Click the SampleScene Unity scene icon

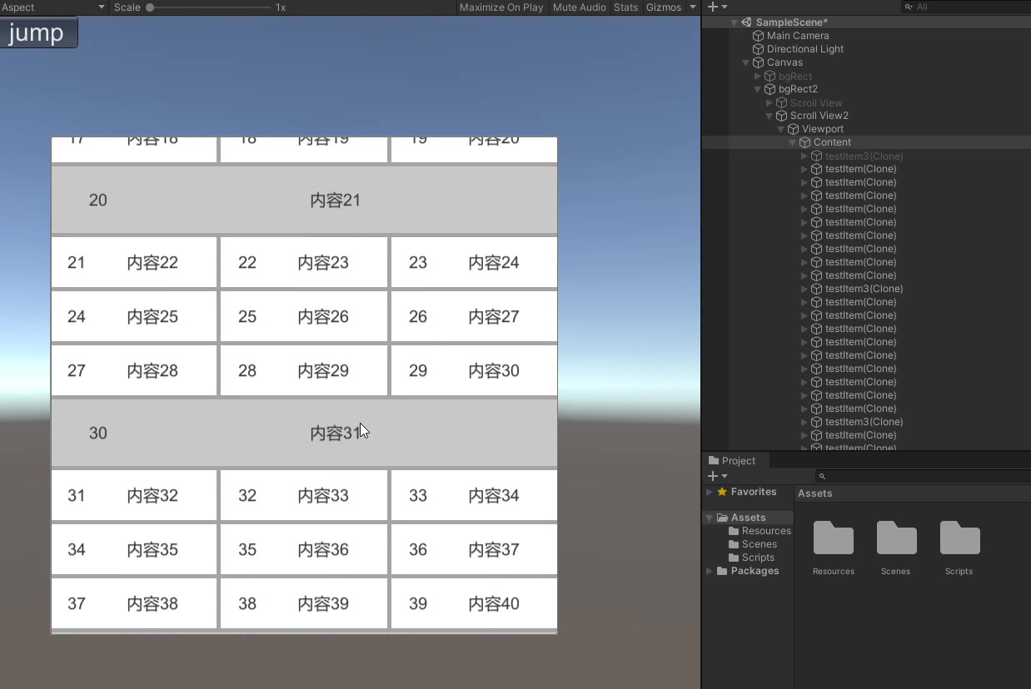click(x=746, y=22)
